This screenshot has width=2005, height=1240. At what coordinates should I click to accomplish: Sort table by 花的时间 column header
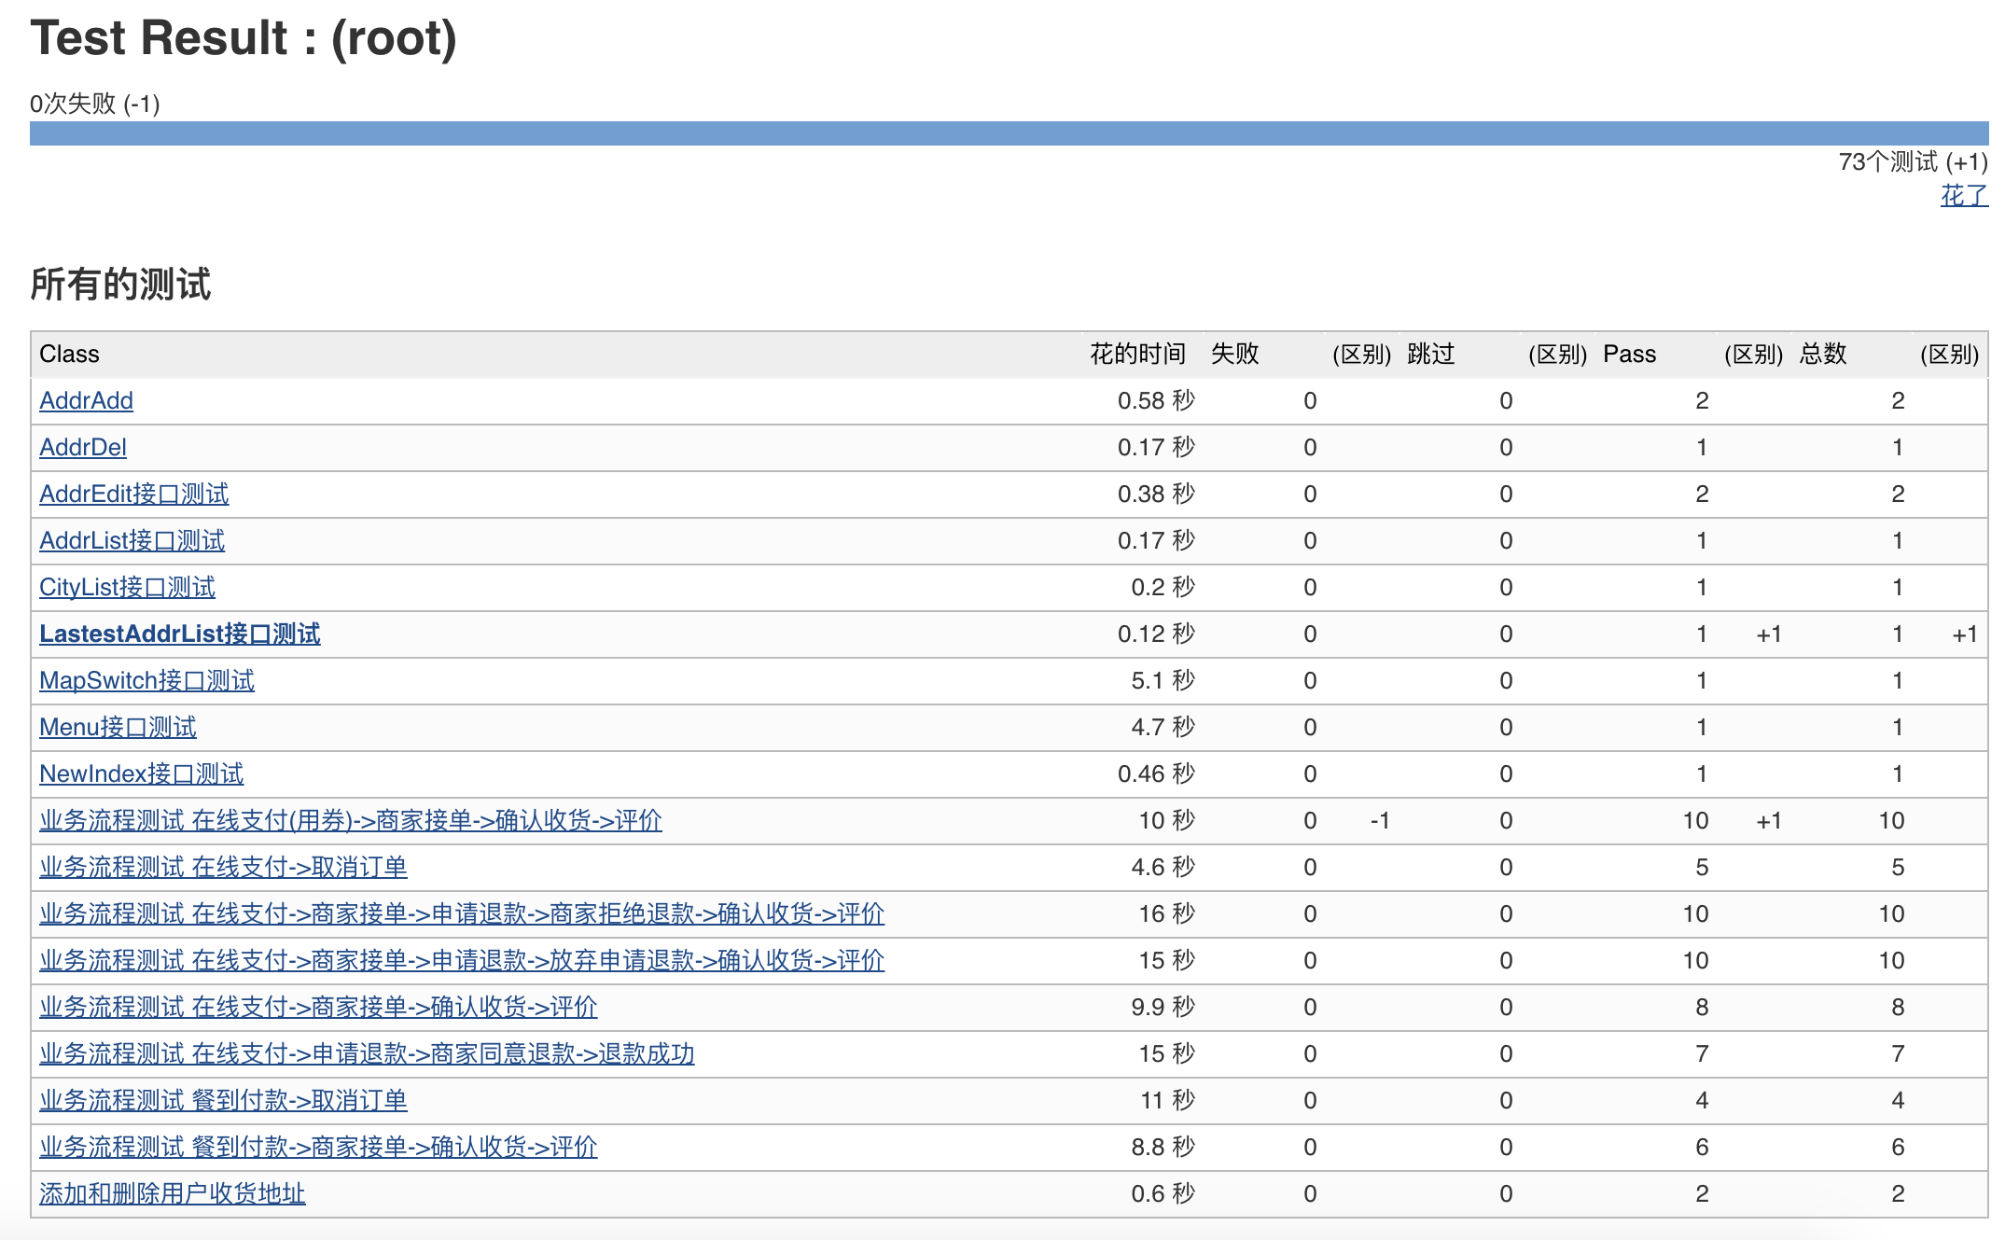click(x=1137, y=354)
